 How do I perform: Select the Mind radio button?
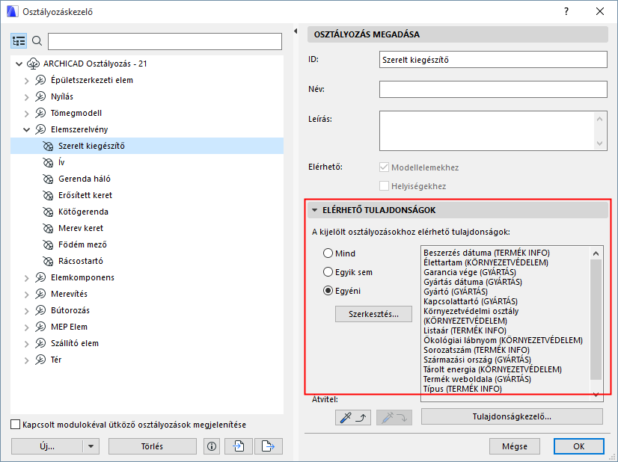(x=328, y=253)
